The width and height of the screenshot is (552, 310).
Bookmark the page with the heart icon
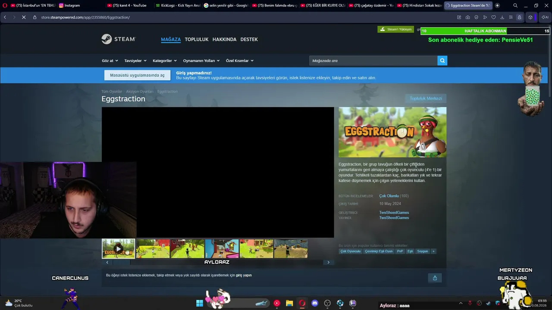click(x=493, y=17)
